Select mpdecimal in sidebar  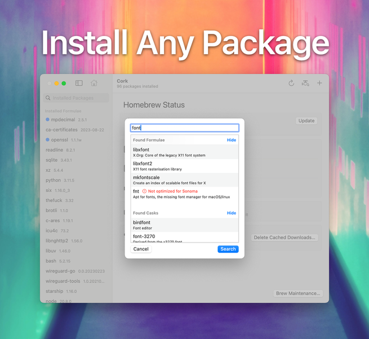pos(76,120)
